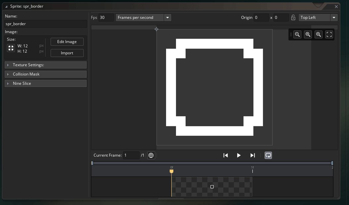
Task: Click the 1f tick on the timeline
Action: 253,171
